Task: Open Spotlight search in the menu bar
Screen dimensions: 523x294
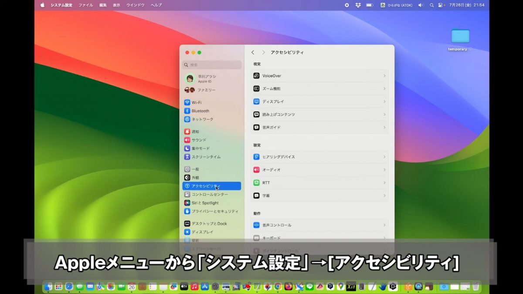Action: pos(431,5)
